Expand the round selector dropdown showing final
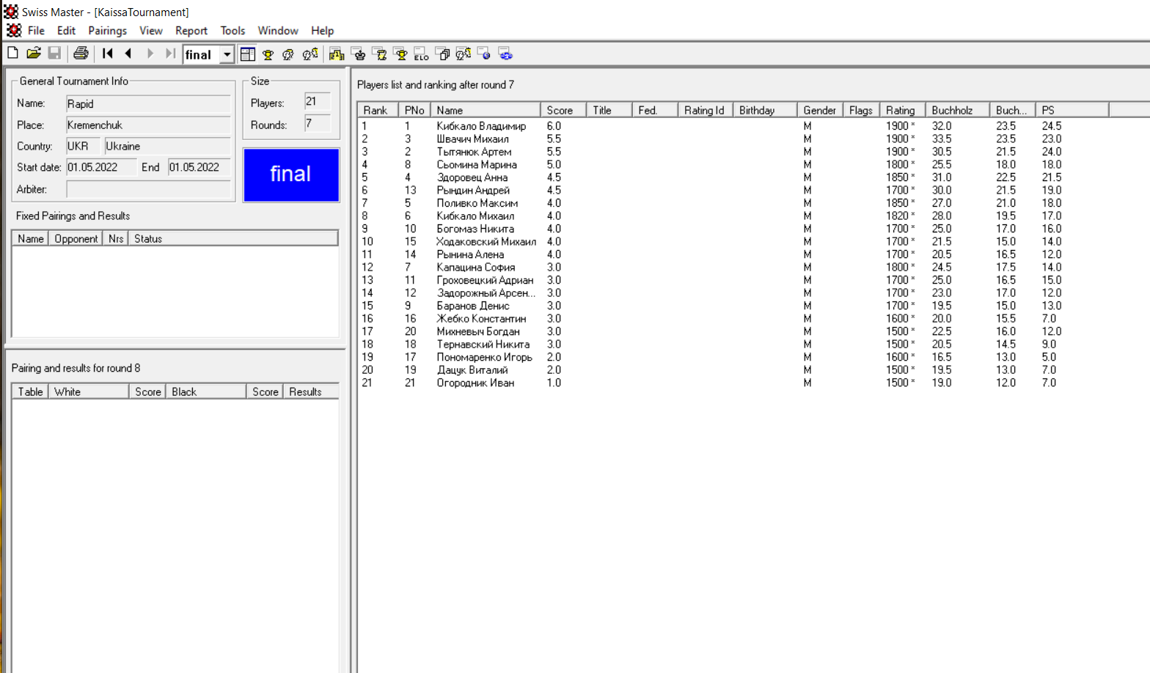This screenshot has height=673, width=1150. click(227, 55)
